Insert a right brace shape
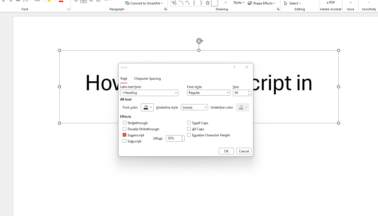This screenshot has height=216, width=378. 201,3
